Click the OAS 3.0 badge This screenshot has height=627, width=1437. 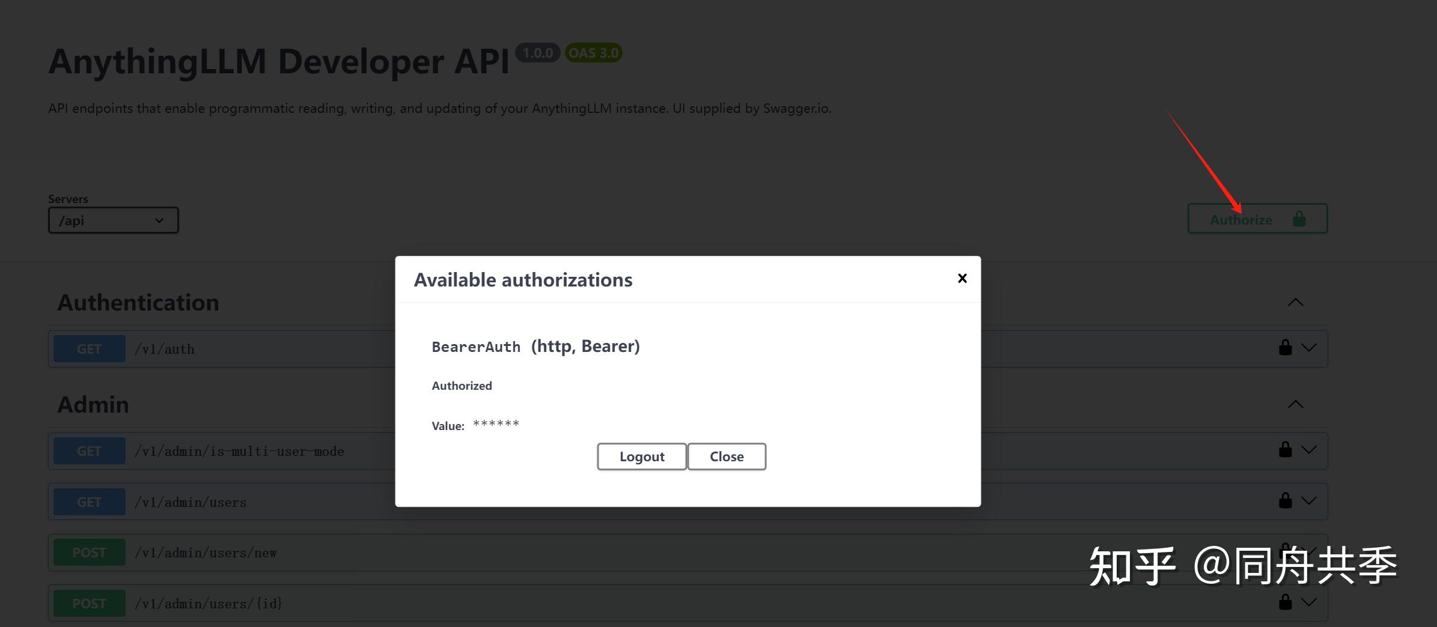(593, 53)
